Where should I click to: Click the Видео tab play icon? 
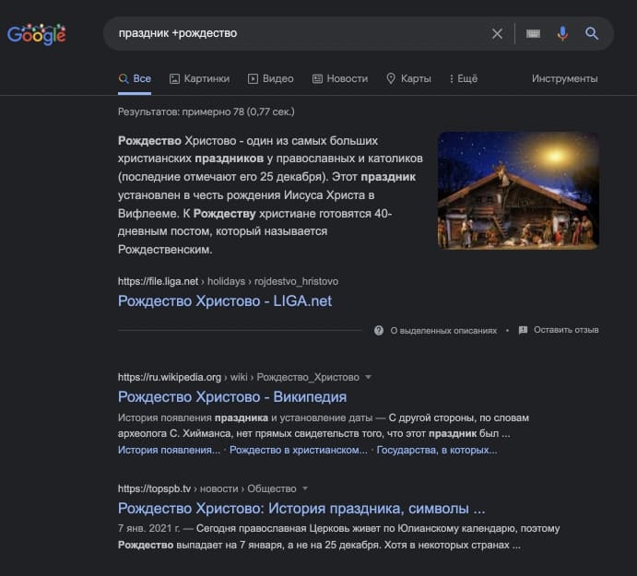tap(253, 79)
